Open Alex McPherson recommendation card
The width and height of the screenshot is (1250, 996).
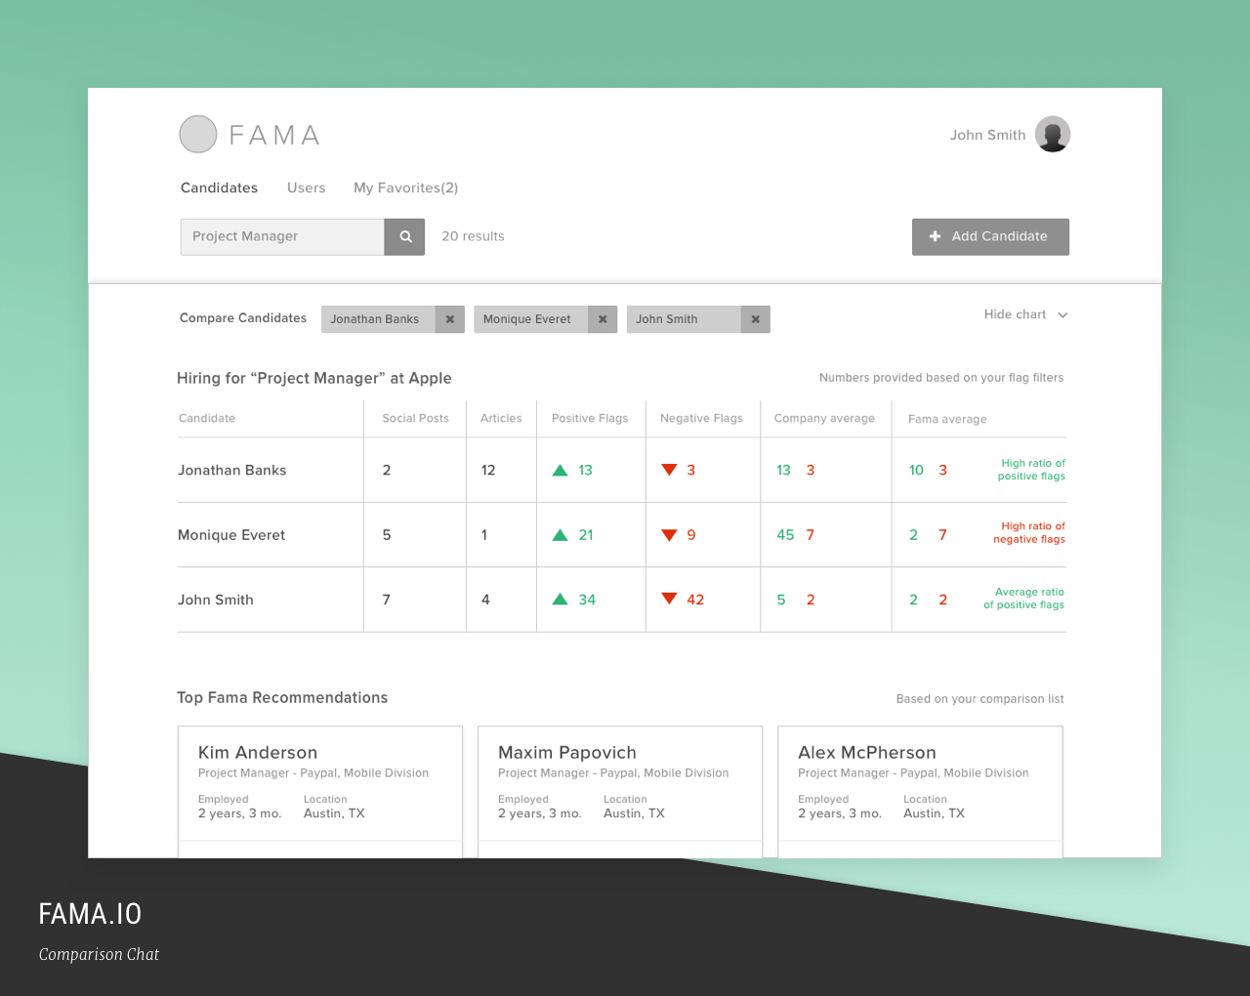(x=919, y=781)
